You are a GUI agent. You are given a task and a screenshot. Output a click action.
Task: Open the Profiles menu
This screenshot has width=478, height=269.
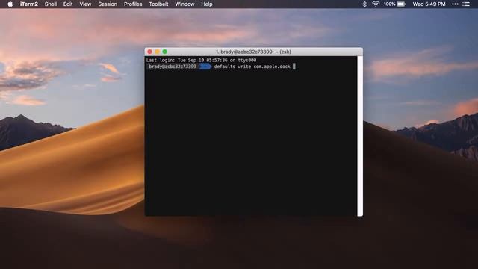133,4
